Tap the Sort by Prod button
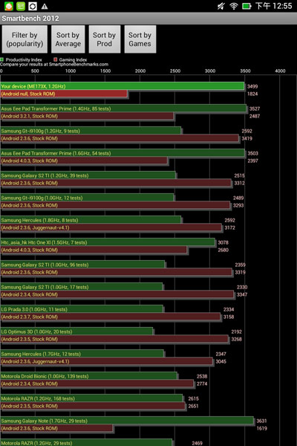Viewport: 297px width, 446px height. coord(104,39)
